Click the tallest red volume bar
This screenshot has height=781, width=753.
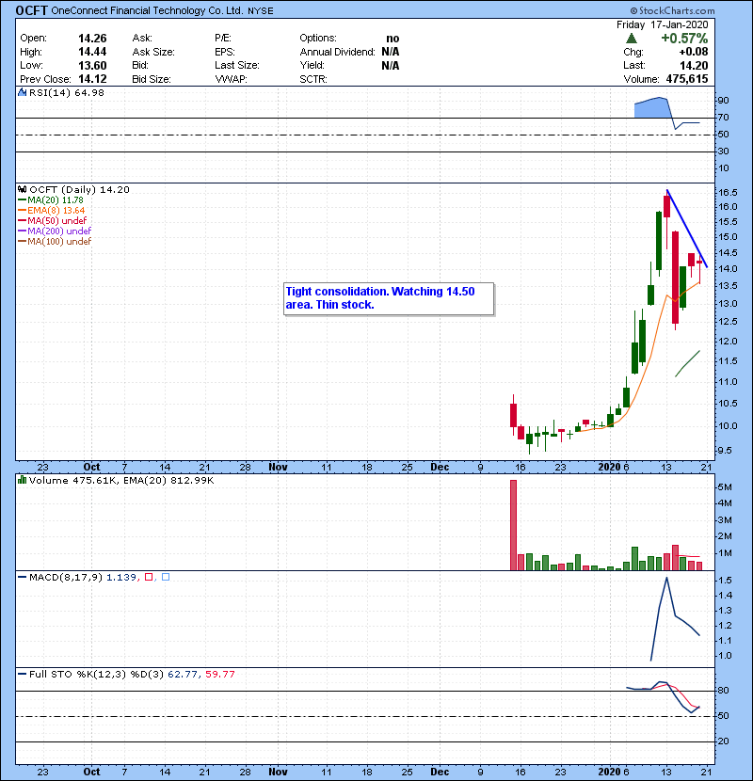(x=513, y=525)
